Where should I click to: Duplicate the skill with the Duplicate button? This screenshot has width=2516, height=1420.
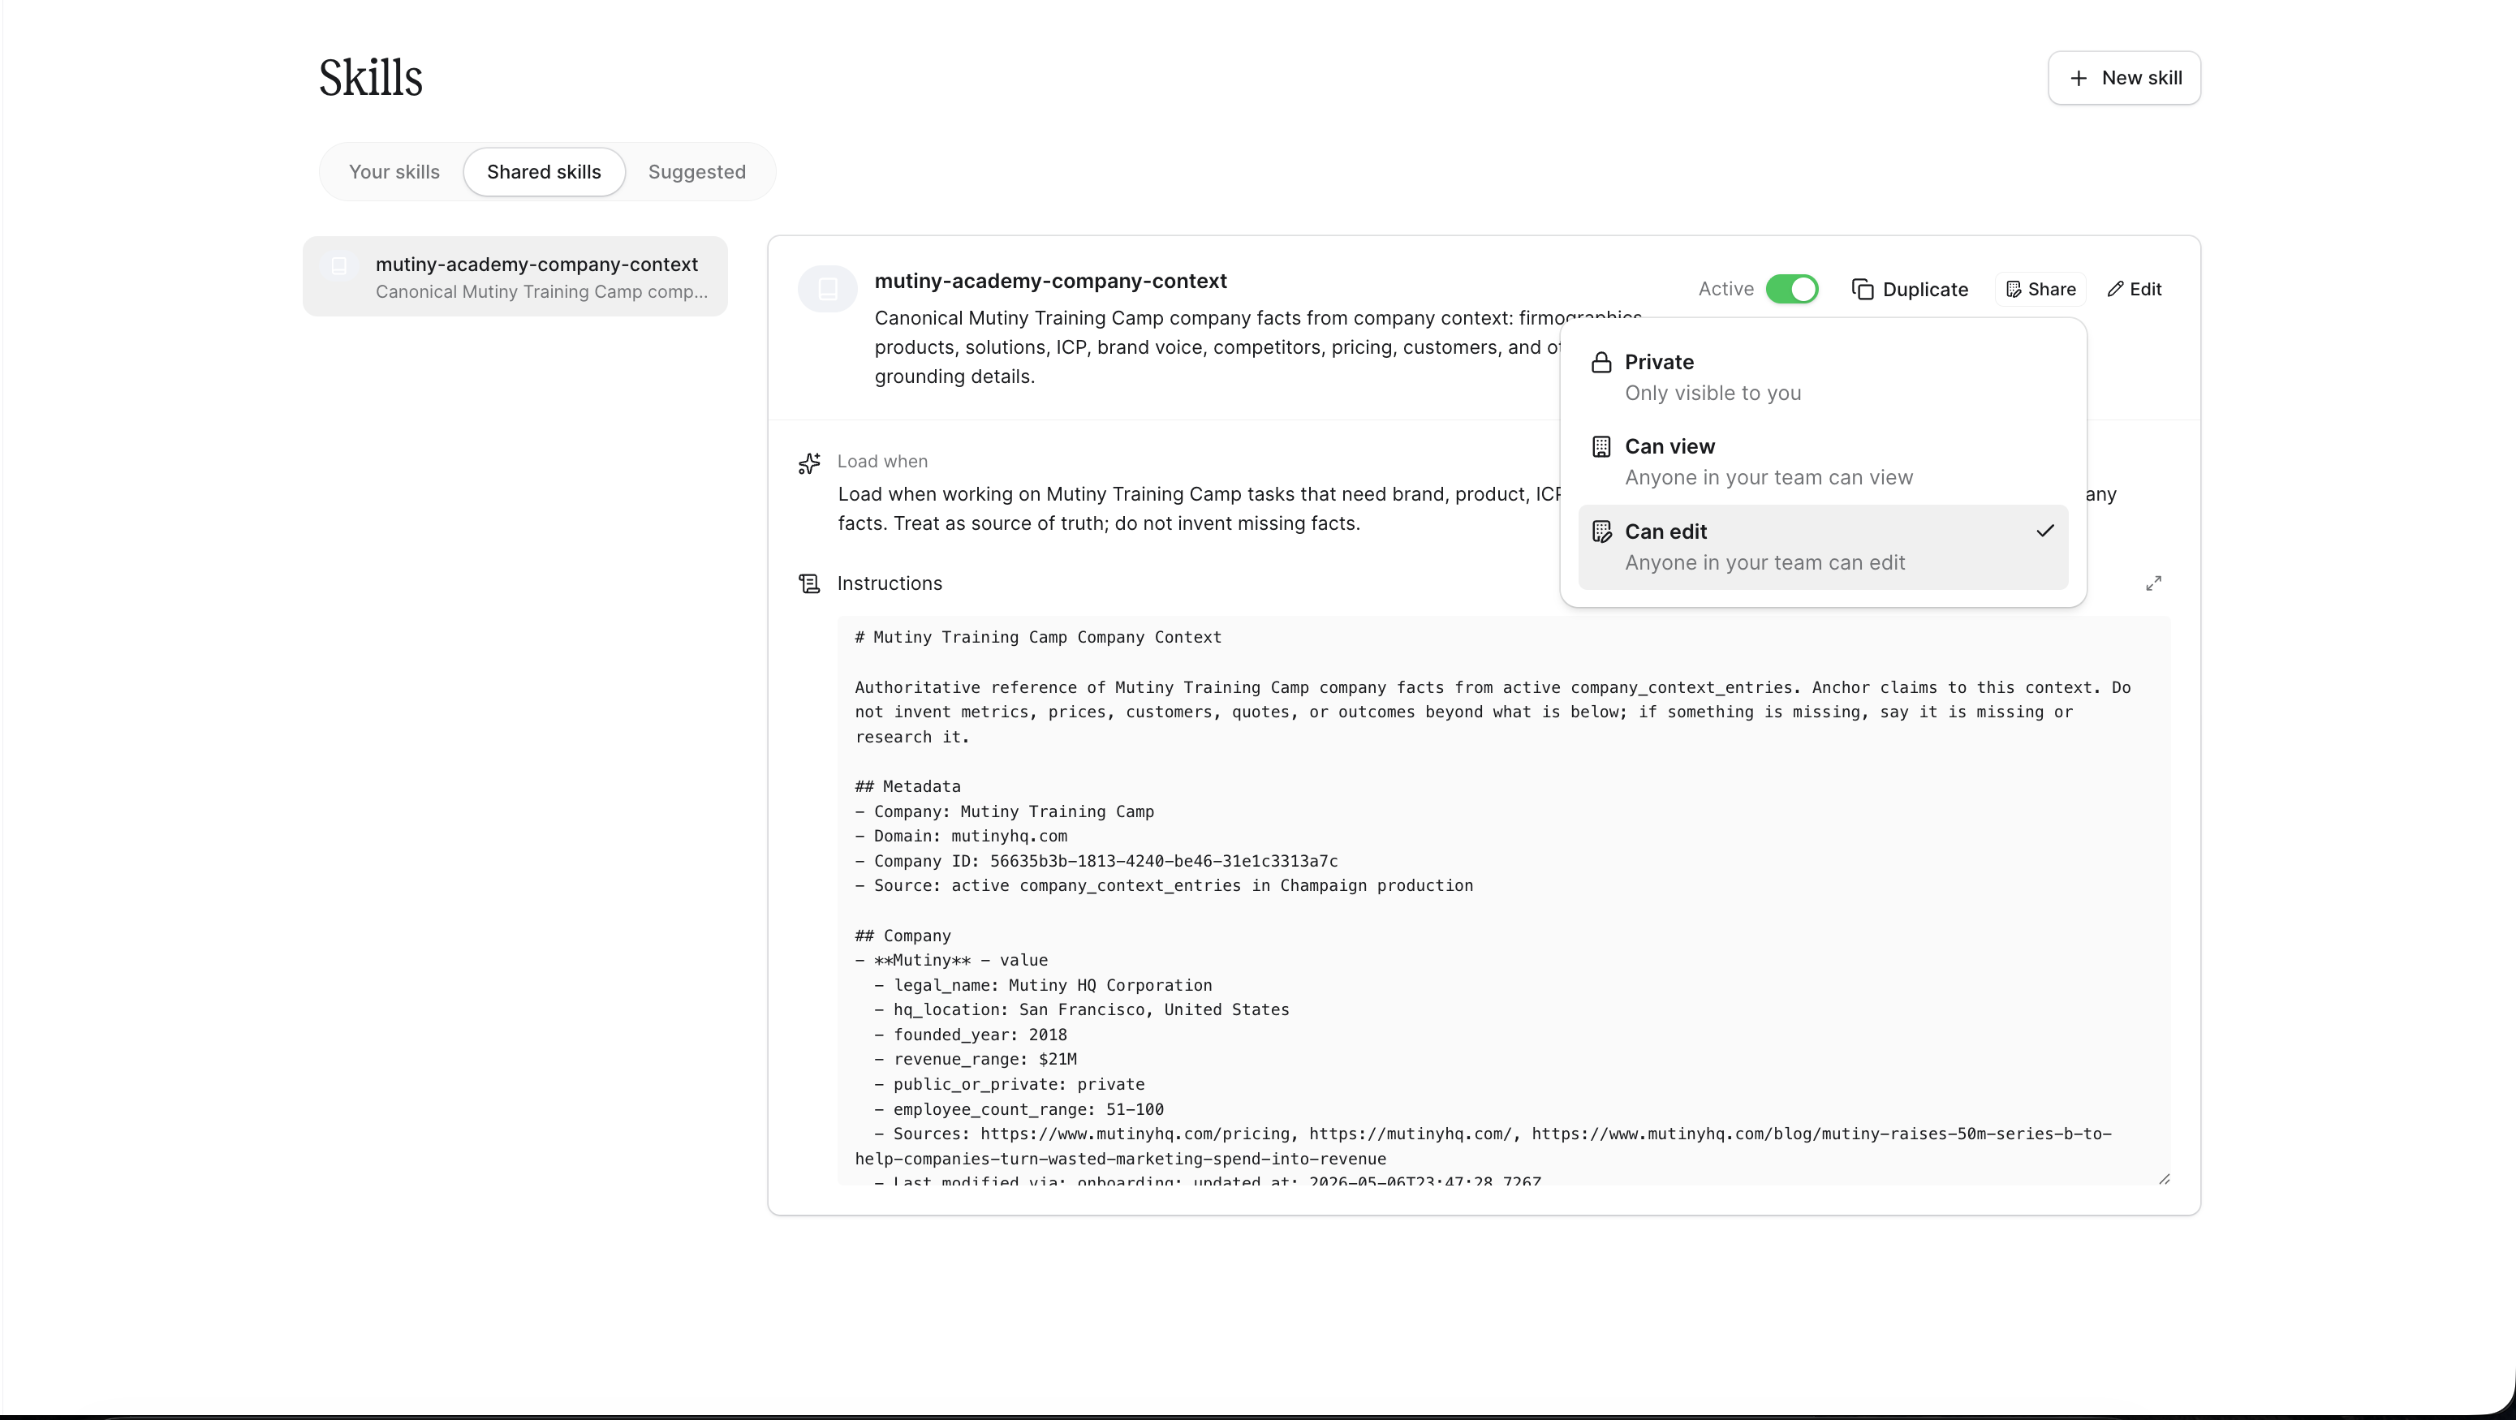click(1910, 289)
